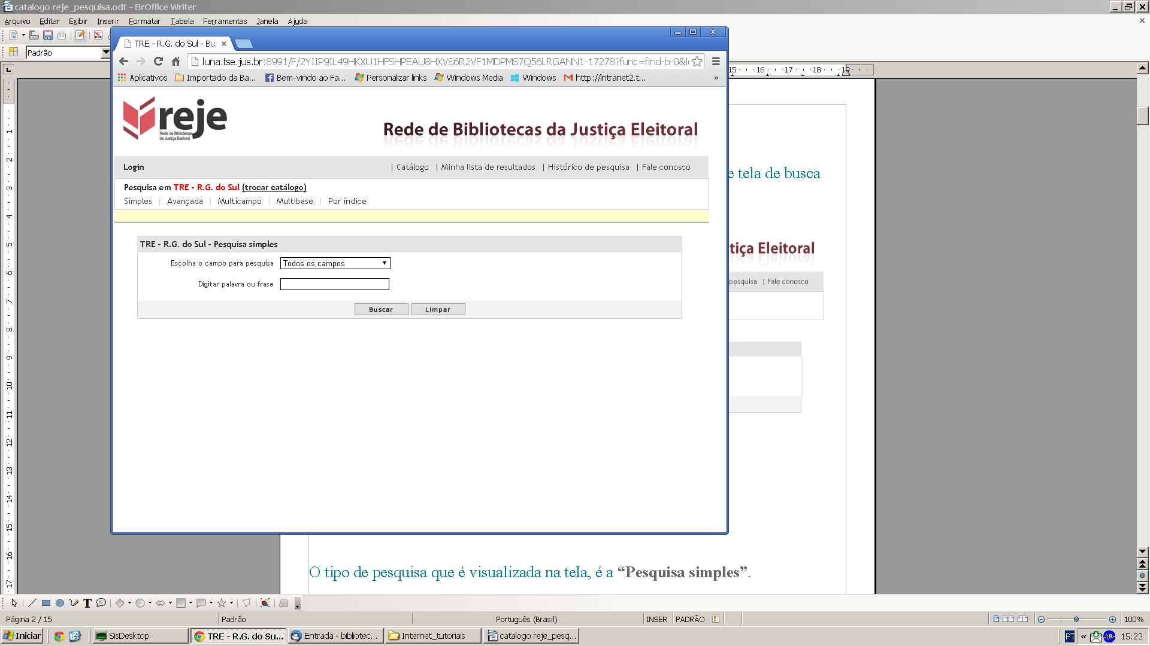Select the Freeform line tool
This screenshot has height=646, width=1150.
tap(74, 603)
